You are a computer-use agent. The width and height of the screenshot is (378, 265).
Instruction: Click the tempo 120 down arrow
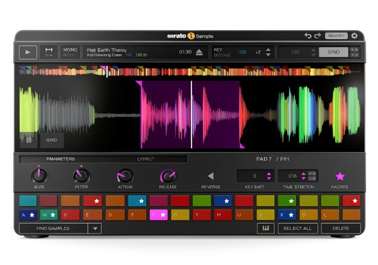click(x=313, y=55)
